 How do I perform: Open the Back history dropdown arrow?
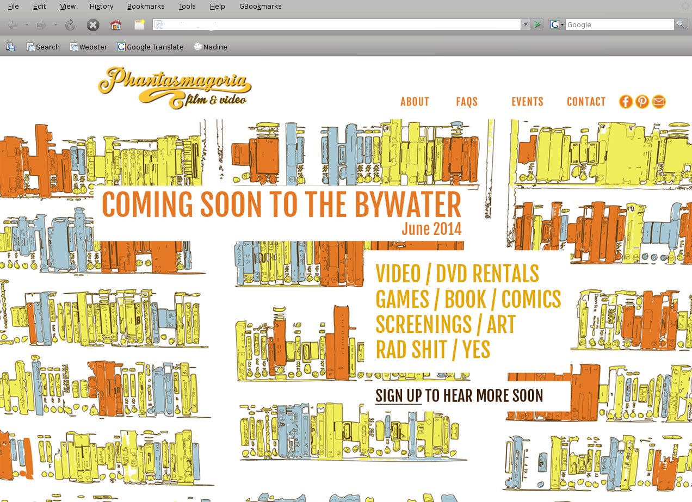point(27,25)
